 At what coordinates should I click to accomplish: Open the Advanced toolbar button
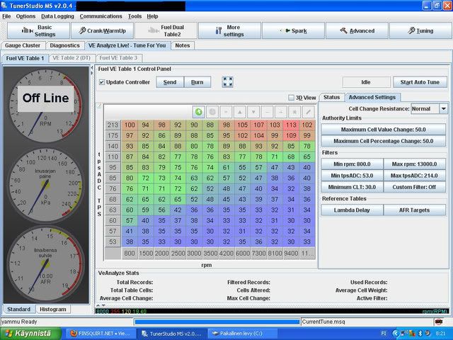point(357,30)
